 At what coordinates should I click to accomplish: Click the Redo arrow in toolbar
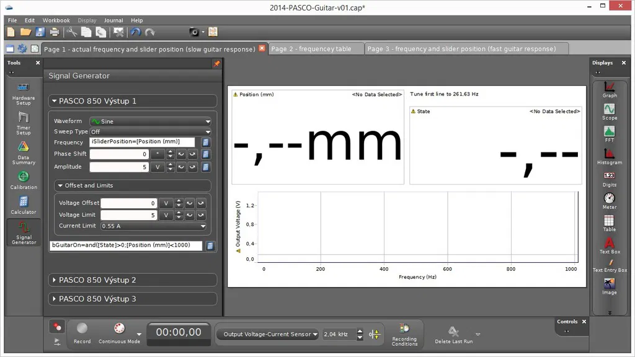click(x=150, y=32)
